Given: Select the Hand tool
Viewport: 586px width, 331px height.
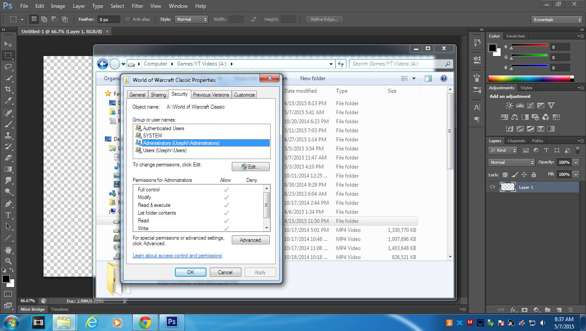Looking at the screenshot, I should tap(8, 250).
